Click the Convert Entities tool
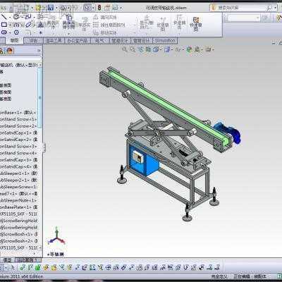282x282 pixels. tap(68, 22)
